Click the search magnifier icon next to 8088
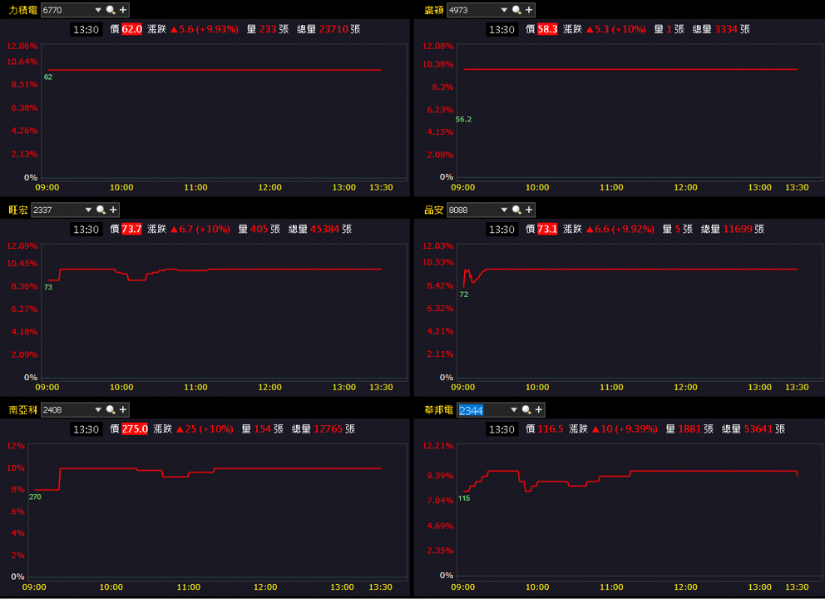Image resolution: width=825 pixels, height=599 pixels. [516, 210]
